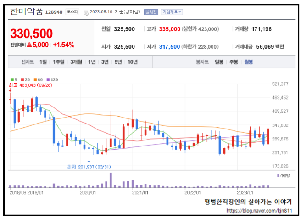Click the 저가 value 317,500
Screen dimensions: 301x219
pyautogui.click(x=169, y=47)
